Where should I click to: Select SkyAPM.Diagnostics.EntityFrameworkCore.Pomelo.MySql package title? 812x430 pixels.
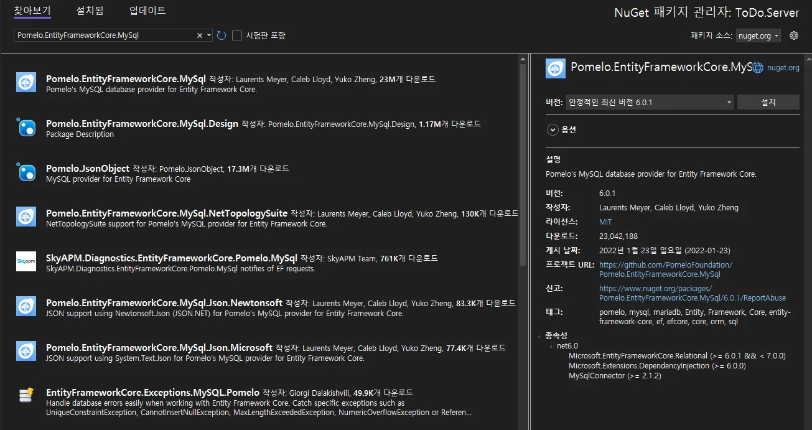pyautogui.click(x=172, y=258)
